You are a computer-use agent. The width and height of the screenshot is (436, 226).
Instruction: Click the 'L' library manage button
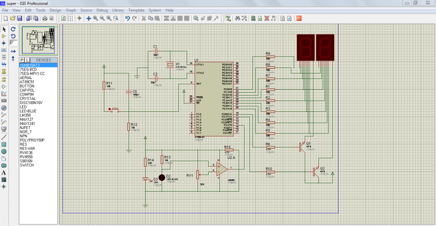(27, 60)
